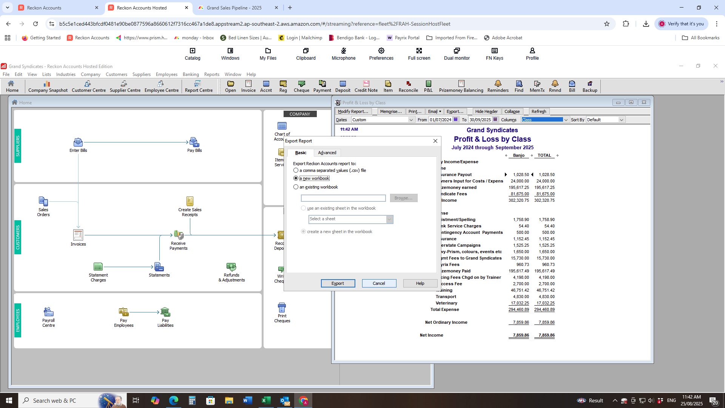The height and width of the screenshot is (408, 725).
Task: Open Enter Bills on the Home page
Action: point(78,145)
